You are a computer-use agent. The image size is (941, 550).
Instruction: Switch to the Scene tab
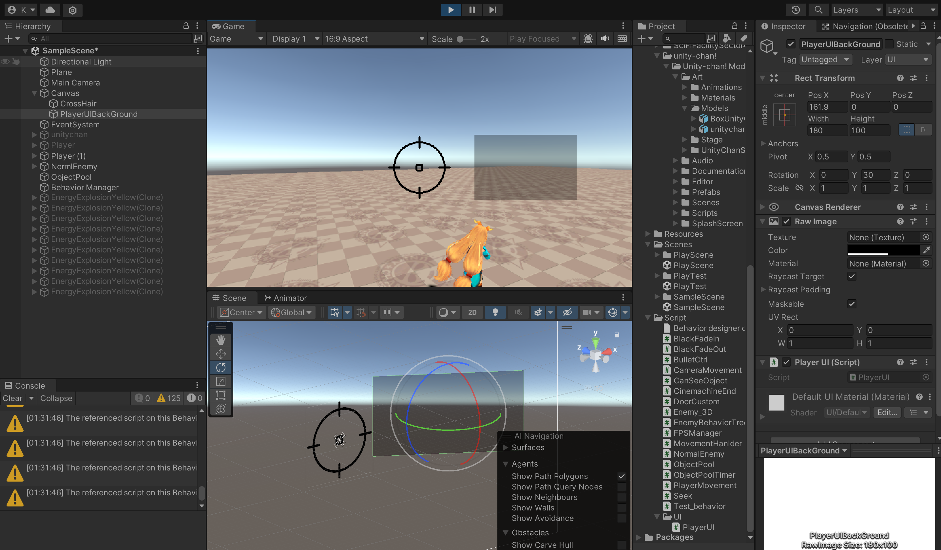point(230,298)
